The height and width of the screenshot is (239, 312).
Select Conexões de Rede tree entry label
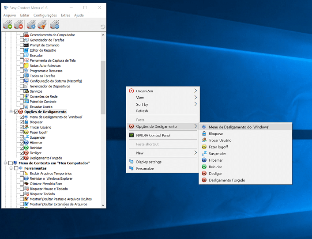[44, 96]
